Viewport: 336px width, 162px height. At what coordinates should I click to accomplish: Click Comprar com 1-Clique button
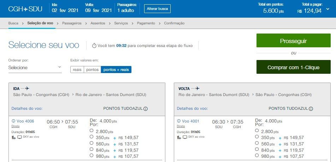click(293, 67)
